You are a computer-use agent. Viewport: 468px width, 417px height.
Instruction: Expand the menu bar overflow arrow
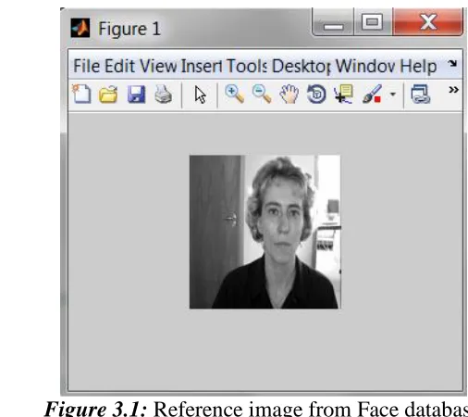pyautogui.click(x=452, y=64)
